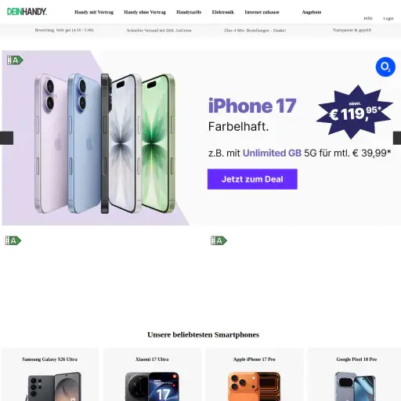Click the Jetzt zum Deal button
This screenshot has height=401, width=401.
(252, 179)
